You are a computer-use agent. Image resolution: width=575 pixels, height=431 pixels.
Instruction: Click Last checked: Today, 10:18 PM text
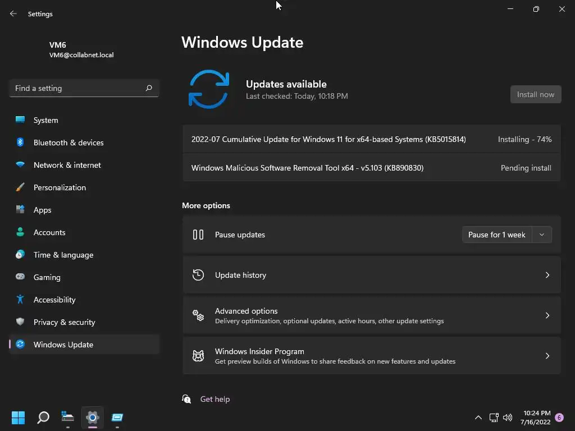(x=296, y=96)
